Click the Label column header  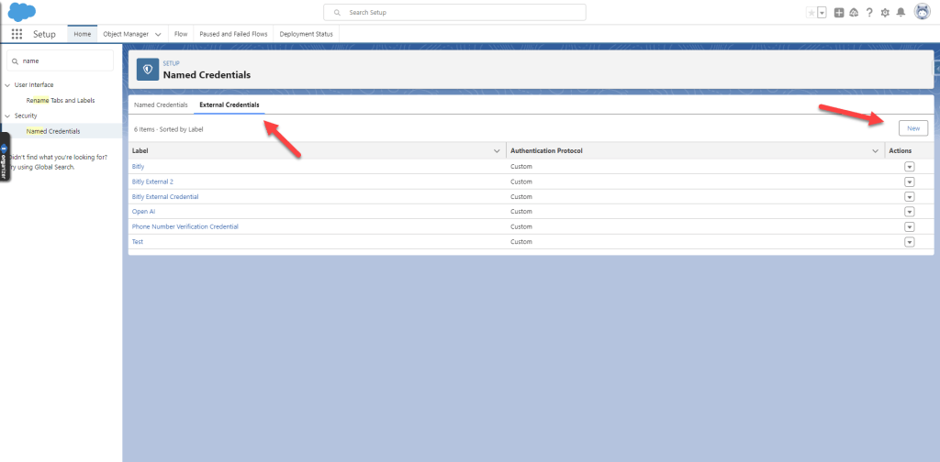click(318, 151)
